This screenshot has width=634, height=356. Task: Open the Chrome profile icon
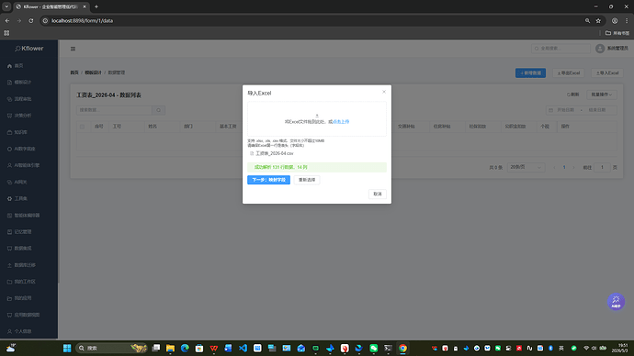pyautogui.click(x=615, y=20)
